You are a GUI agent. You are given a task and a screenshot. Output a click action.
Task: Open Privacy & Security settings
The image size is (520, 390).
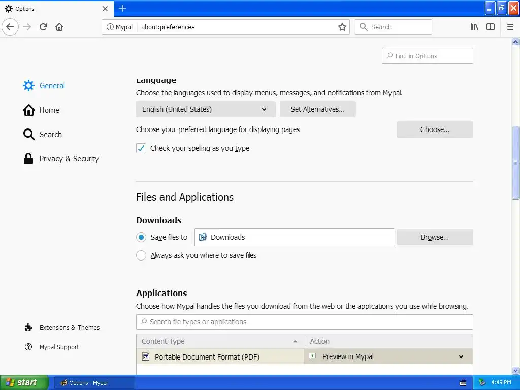tap(61, 159)
